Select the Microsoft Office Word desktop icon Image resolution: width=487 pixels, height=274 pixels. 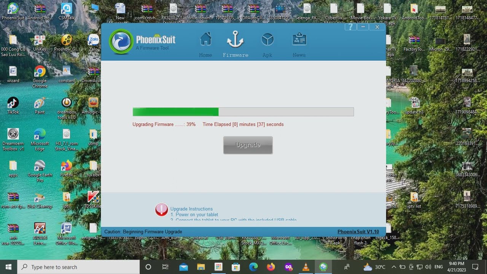click(x=67, y=234)
